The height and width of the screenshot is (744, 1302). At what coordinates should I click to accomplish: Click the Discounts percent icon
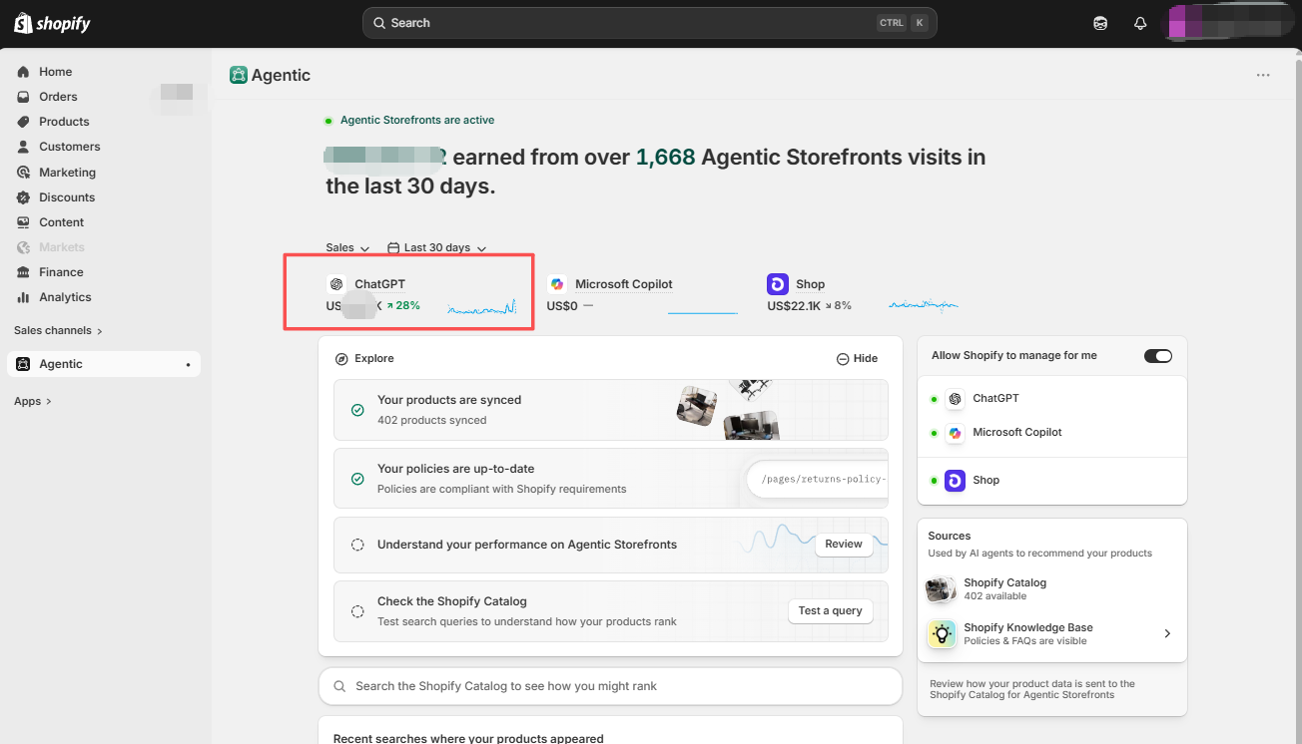(23, 197)
